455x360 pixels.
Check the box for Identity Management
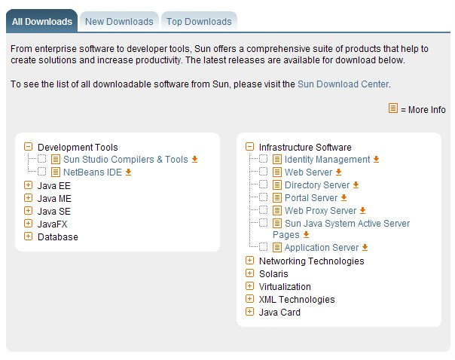tap(263, 159)
